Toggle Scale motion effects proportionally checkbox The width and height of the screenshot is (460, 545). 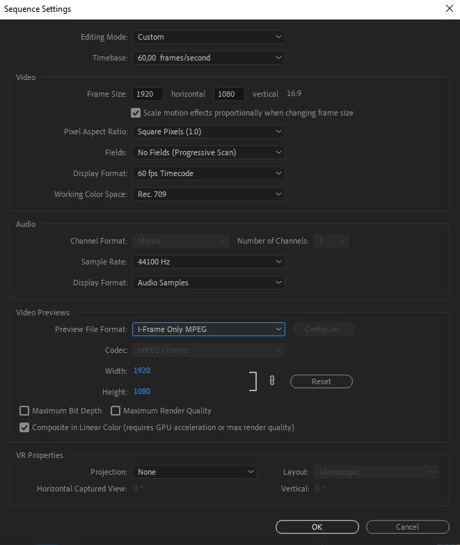point(136,113)
